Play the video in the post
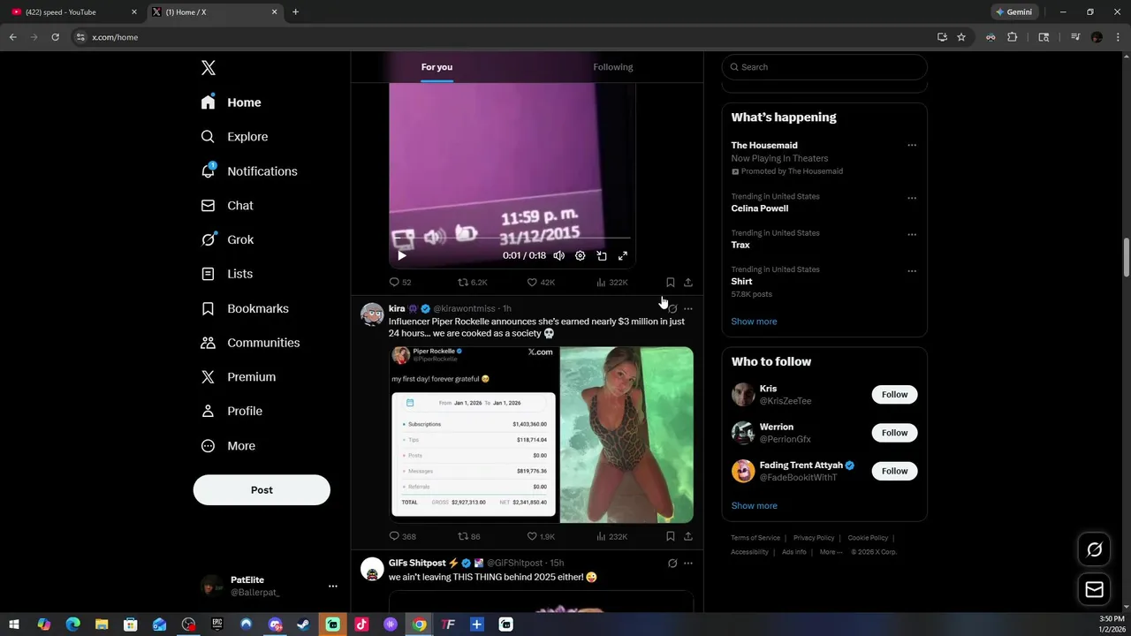This screenshot has height=636, width=1131. pyautogui.click(x=402, y=255)
